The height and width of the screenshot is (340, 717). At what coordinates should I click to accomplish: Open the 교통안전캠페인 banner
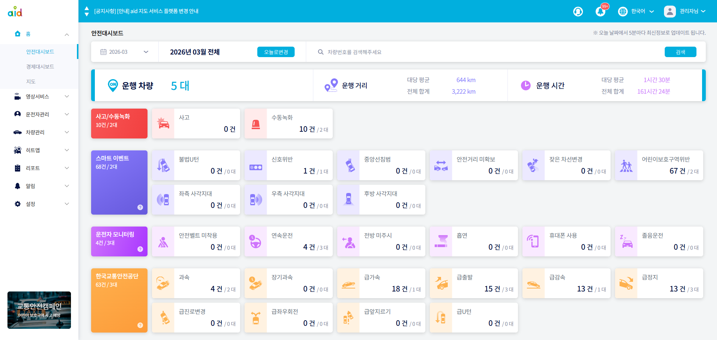pyautogui.click(x=39, y=310)
